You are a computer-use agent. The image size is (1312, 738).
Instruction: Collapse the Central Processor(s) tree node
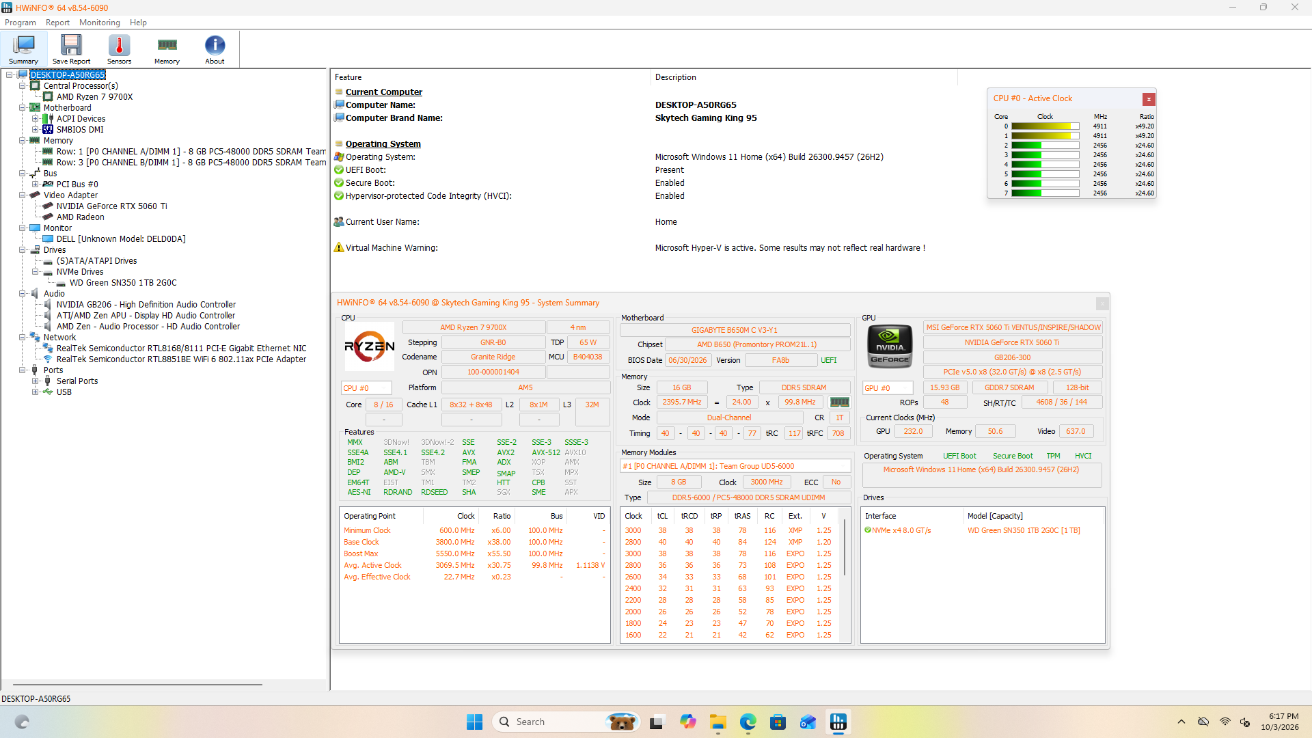[x=23, y=86]
